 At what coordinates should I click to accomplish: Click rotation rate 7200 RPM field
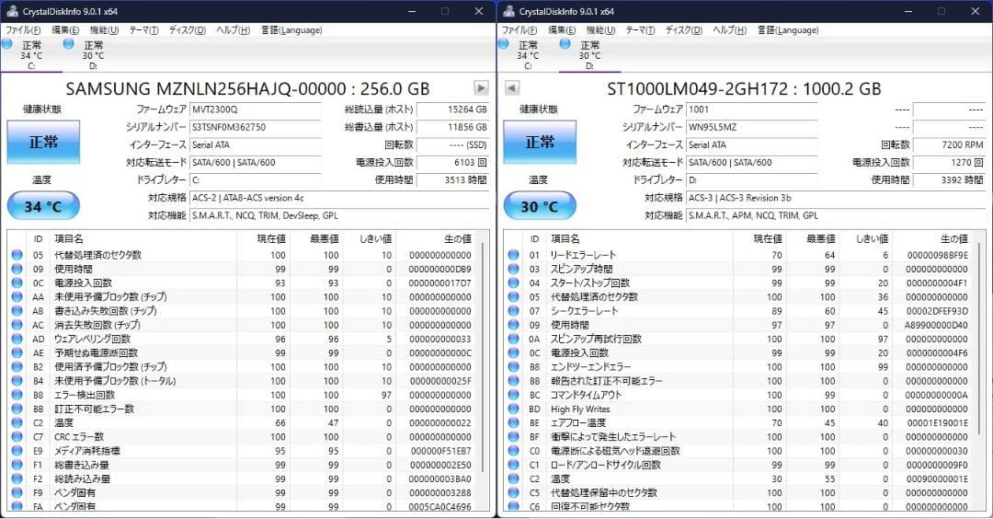coord(949,145)
